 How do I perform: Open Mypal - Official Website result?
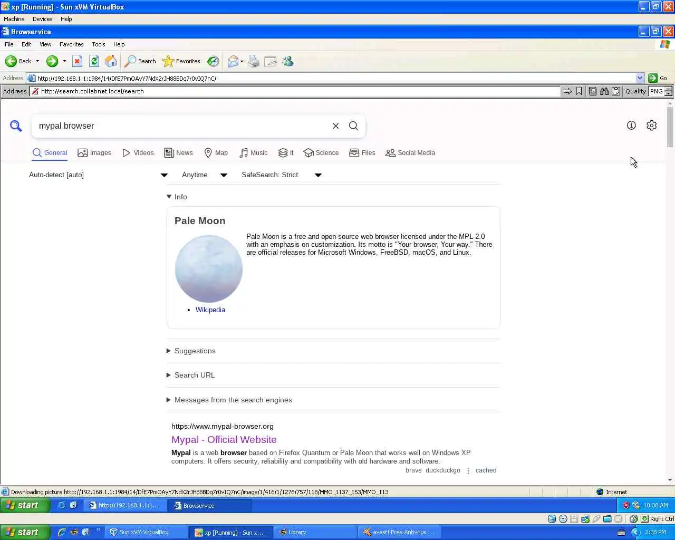pyautogui.click(x=224, y=440)
